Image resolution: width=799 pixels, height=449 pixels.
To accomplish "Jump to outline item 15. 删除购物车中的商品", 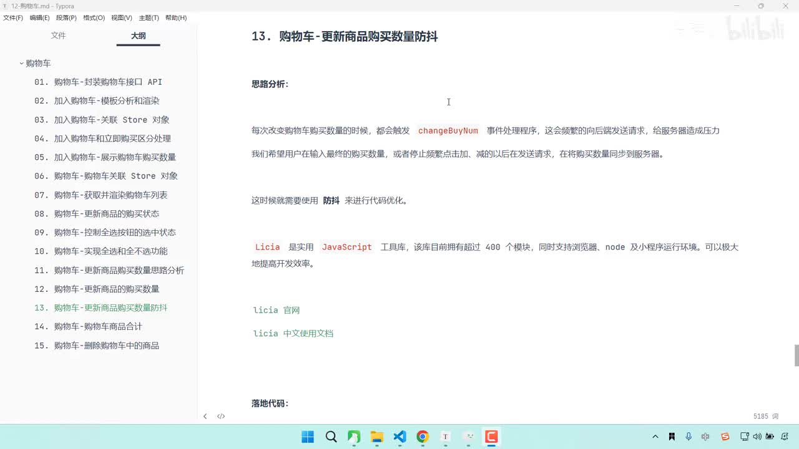I will 97,345.
